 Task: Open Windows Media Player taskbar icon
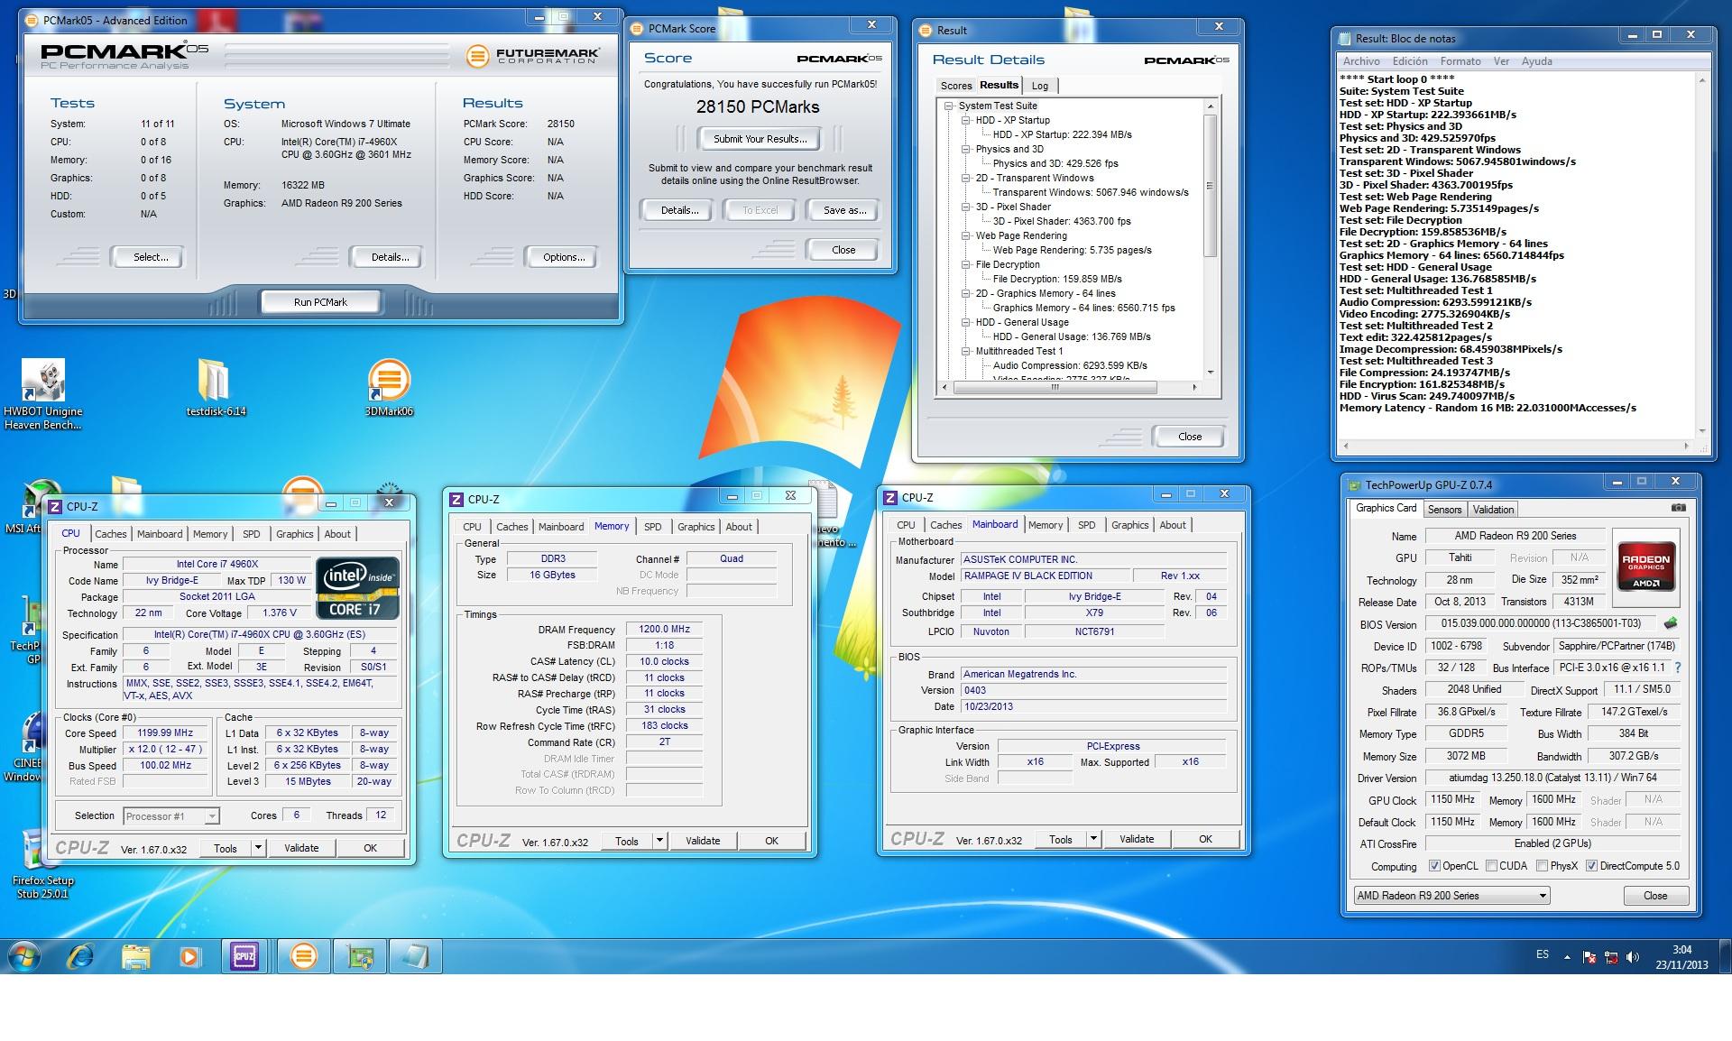(190, 956)
